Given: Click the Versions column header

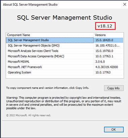Looking at the screenshot, I should point(109,35).
